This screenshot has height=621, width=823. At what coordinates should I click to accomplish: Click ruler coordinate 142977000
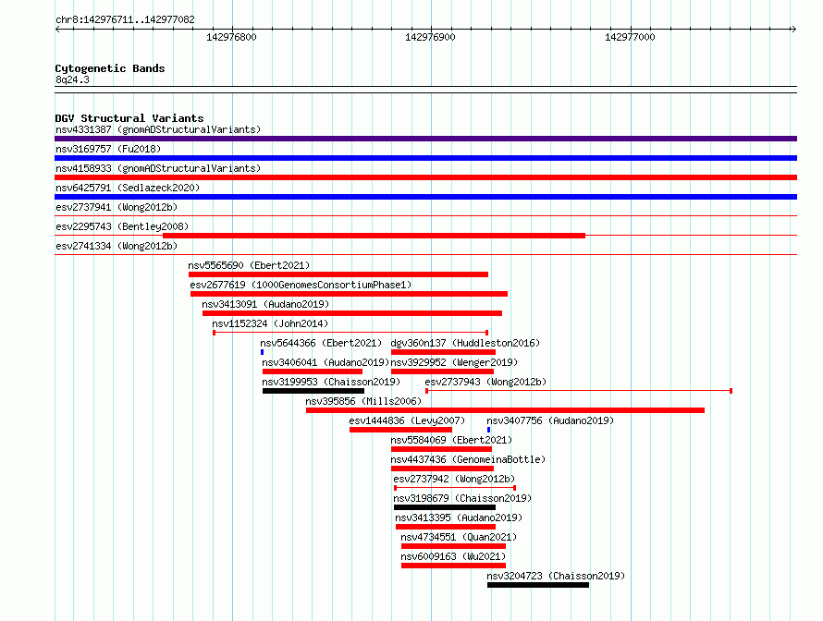(x=630, y=37)
